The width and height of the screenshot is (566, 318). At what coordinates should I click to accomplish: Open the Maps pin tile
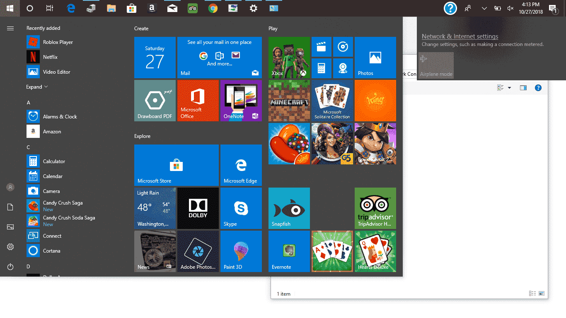coord(343,68)
